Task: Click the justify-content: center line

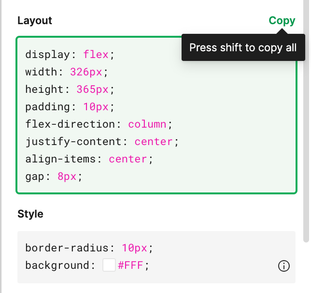Action: tap(102, 142)
